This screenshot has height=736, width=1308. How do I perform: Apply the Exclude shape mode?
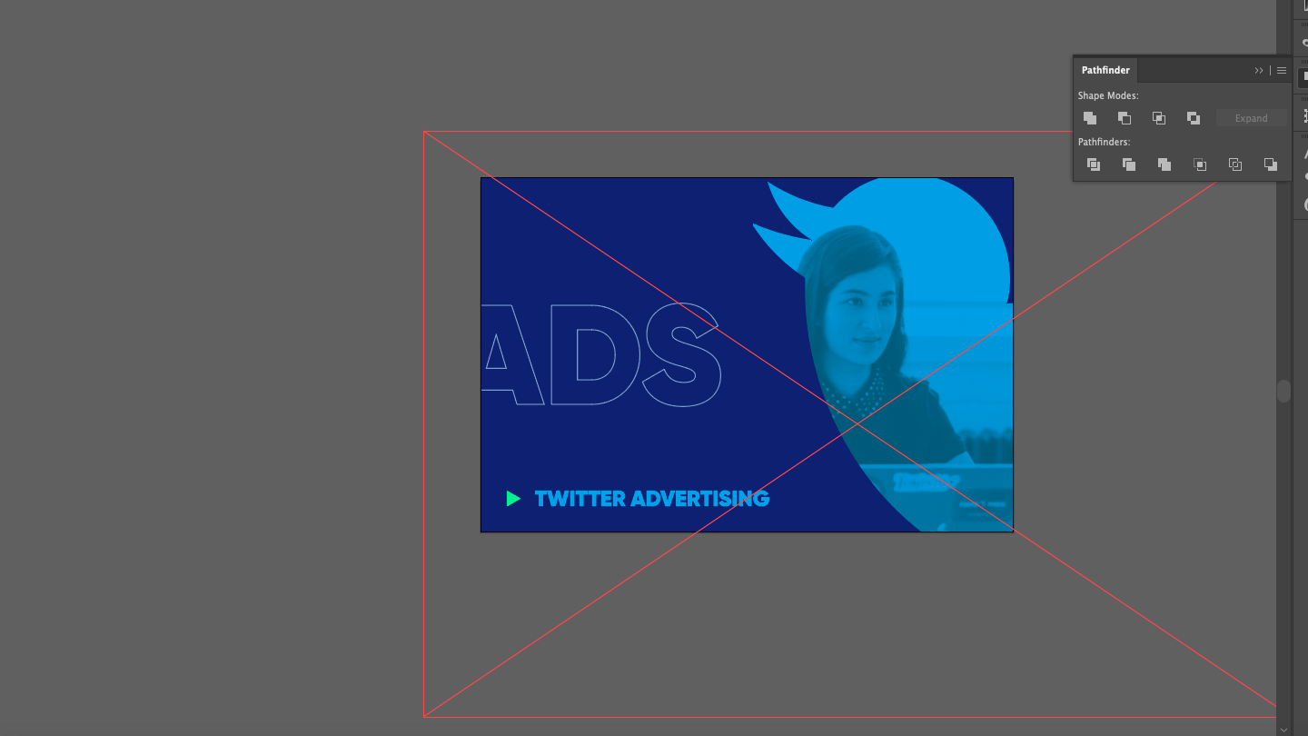coord(1194,118)
